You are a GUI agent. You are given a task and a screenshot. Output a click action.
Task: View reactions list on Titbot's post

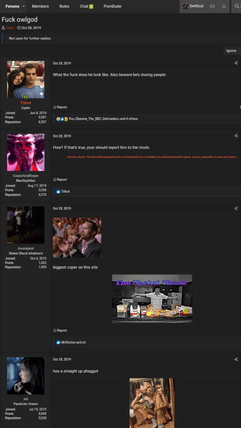coord(103,119)
